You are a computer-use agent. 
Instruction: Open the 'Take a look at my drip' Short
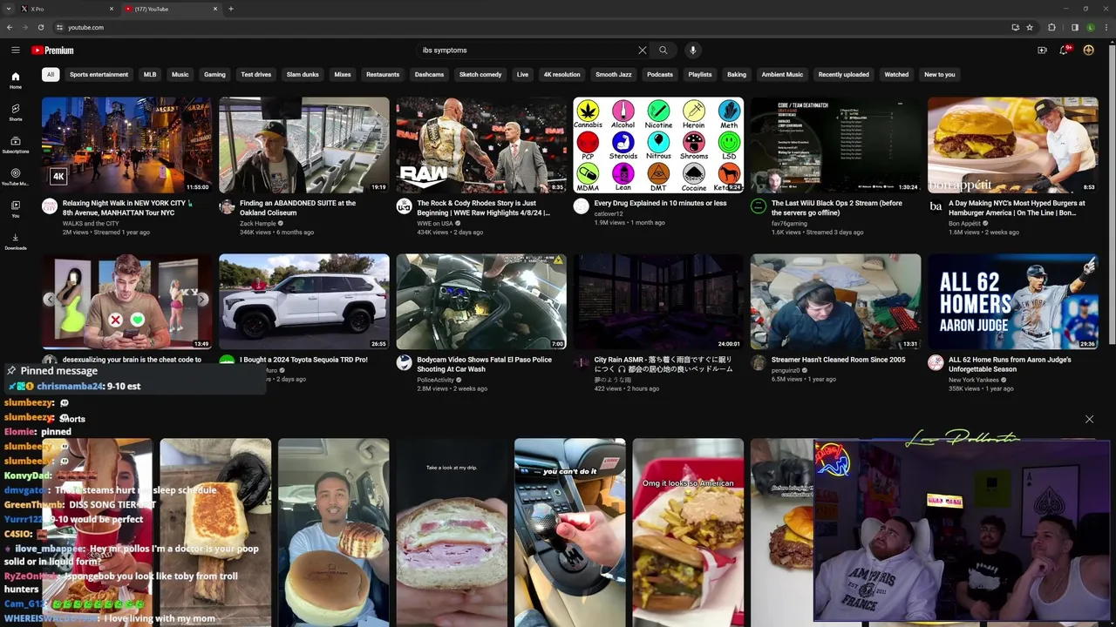pyautogui.click(x=452, y=532)
